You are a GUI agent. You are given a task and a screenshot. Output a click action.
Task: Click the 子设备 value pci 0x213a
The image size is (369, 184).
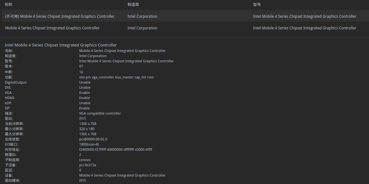pyautogui.click(x=88, y=165)
